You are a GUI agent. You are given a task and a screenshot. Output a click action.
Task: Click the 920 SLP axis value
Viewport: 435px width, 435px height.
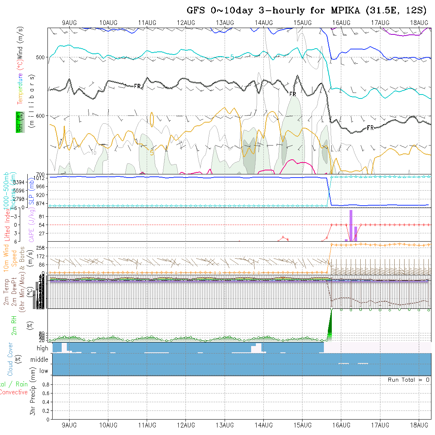tap(40, 195)
